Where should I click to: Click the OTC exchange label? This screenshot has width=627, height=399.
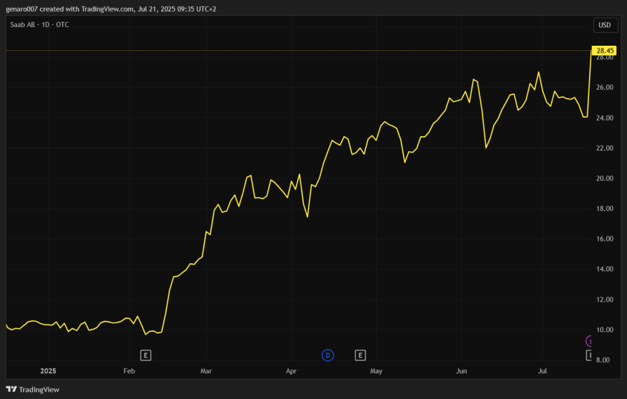[x=62, y=25]
